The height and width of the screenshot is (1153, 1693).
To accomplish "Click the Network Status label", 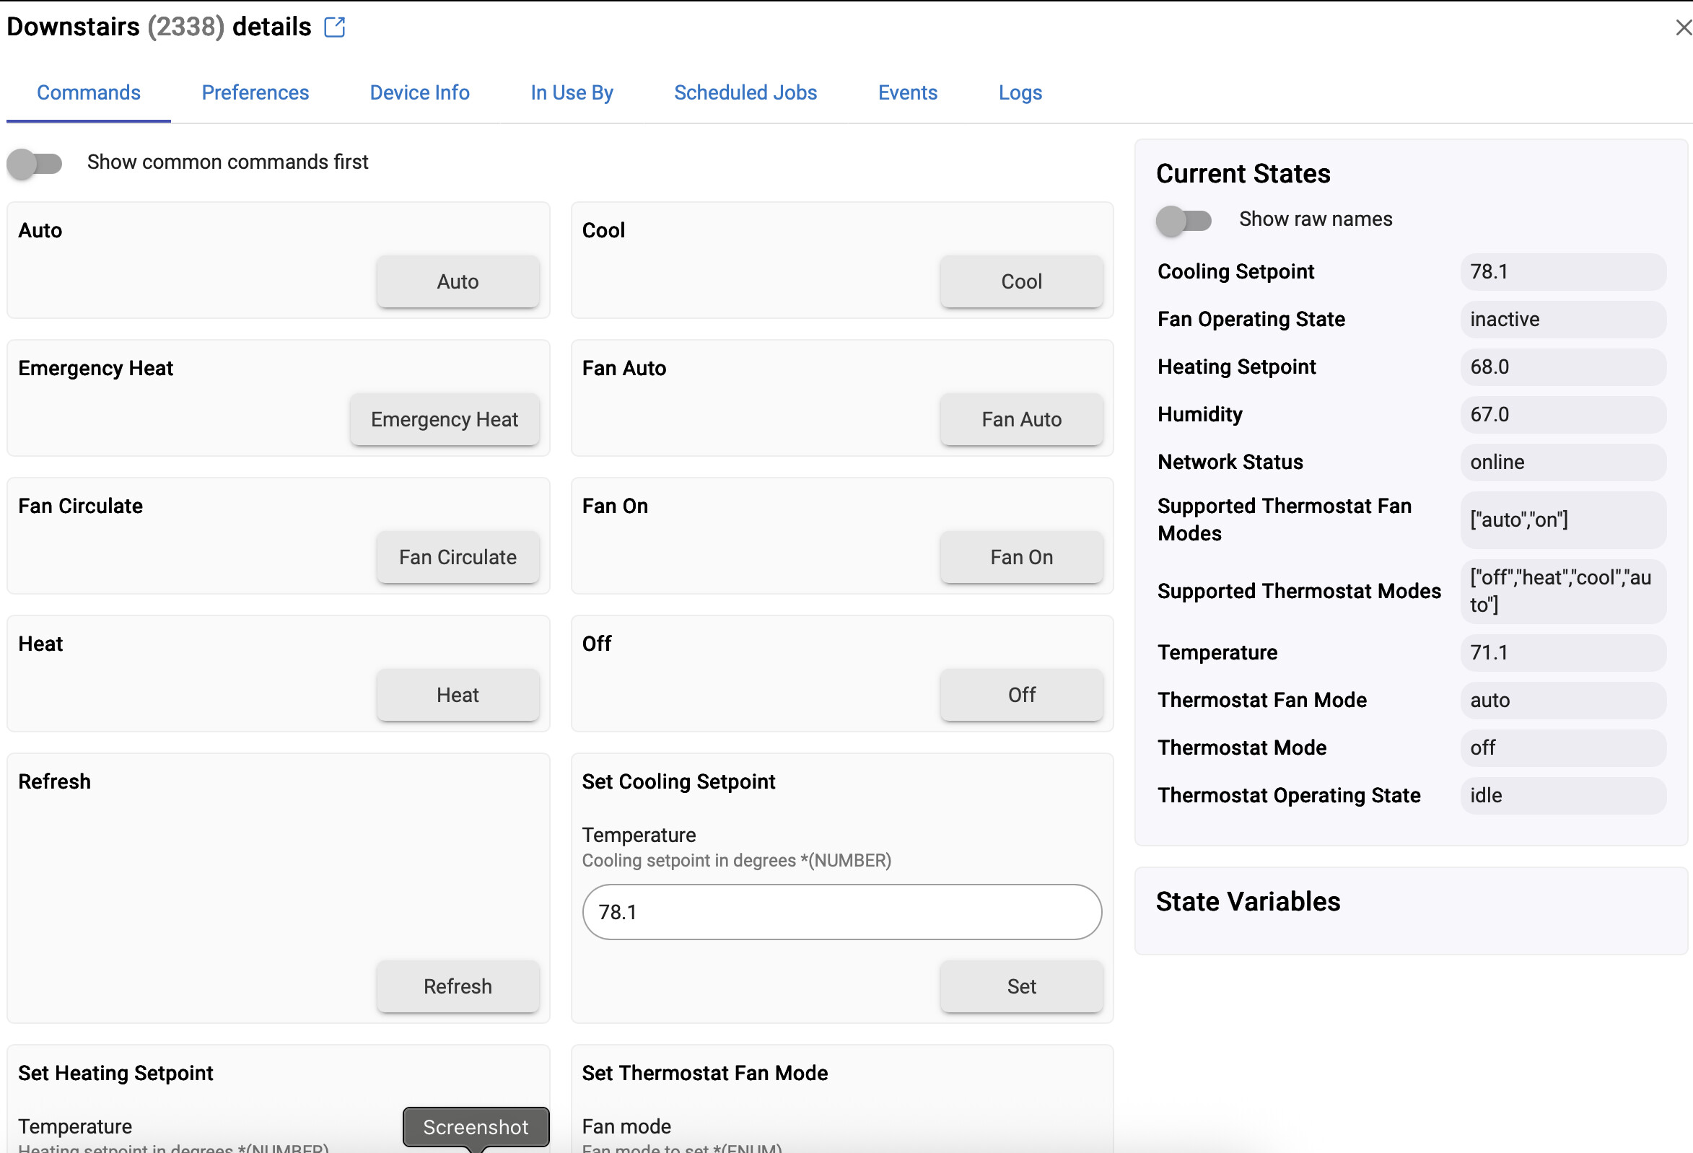I will click(1230, 462).
